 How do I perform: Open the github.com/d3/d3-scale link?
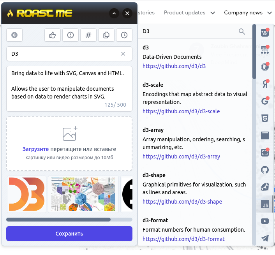pos(181,111)
